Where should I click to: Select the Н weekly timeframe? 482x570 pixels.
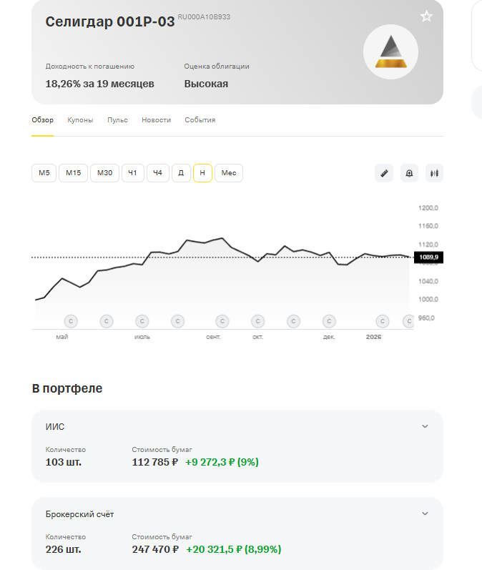[x=202, y=173]
